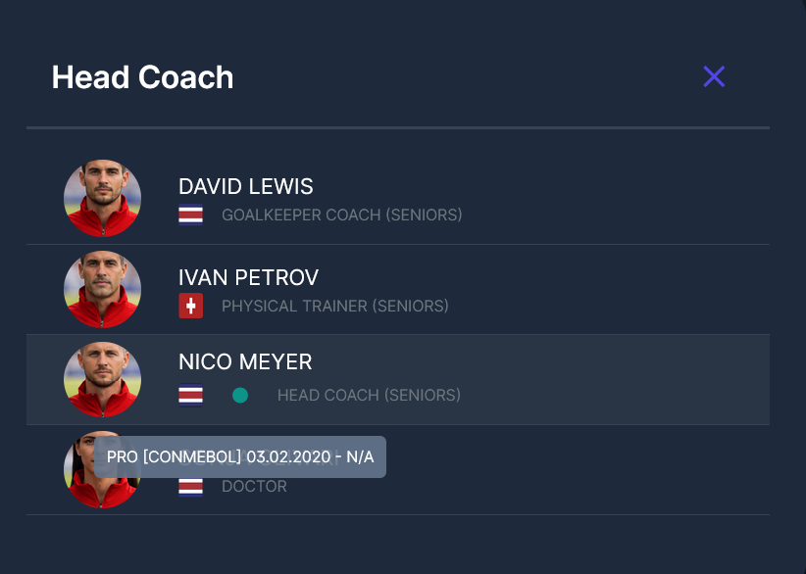The width and height of the screenshot is (806, 574).
Task: Click the Head Coach (Seniors) role text
Action: click(x=369, y=396)
